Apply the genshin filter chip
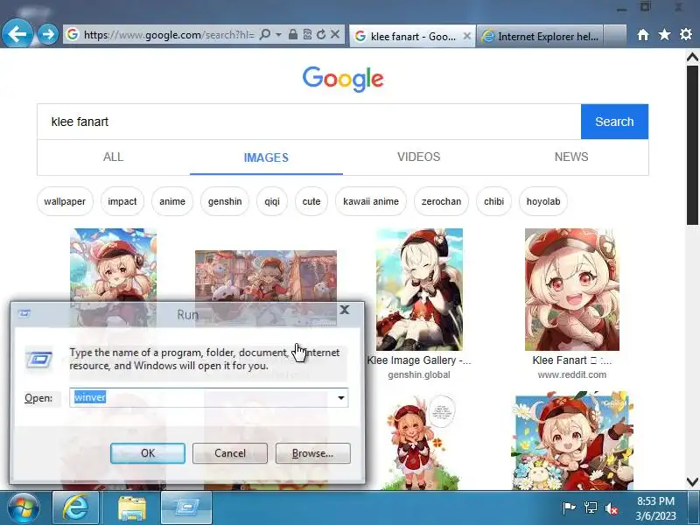 (x=225, y=201)
